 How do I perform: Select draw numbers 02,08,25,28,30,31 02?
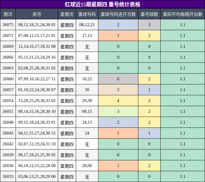click(x=37, y=68)
